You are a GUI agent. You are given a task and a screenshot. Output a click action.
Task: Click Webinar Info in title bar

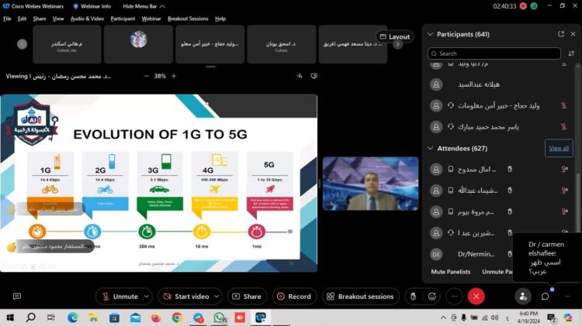pos(92,6)
